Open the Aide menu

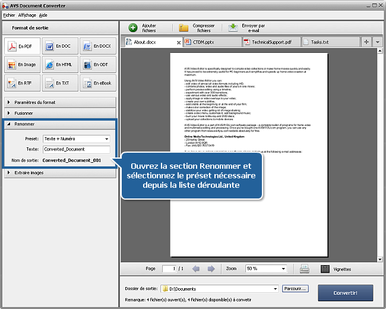pyautogui.click(x=43, y=15)
